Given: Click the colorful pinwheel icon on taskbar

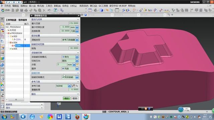Looking at the screenshot, I should pos(50,117).
